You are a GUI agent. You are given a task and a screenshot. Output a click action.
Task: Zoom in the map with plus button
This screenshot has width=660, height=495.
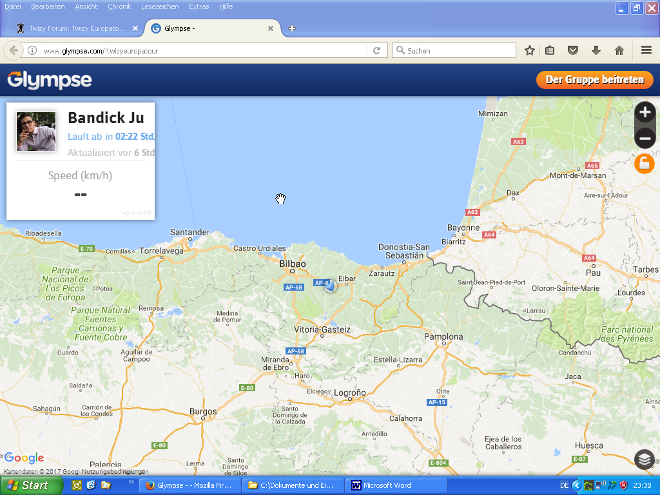645,113
